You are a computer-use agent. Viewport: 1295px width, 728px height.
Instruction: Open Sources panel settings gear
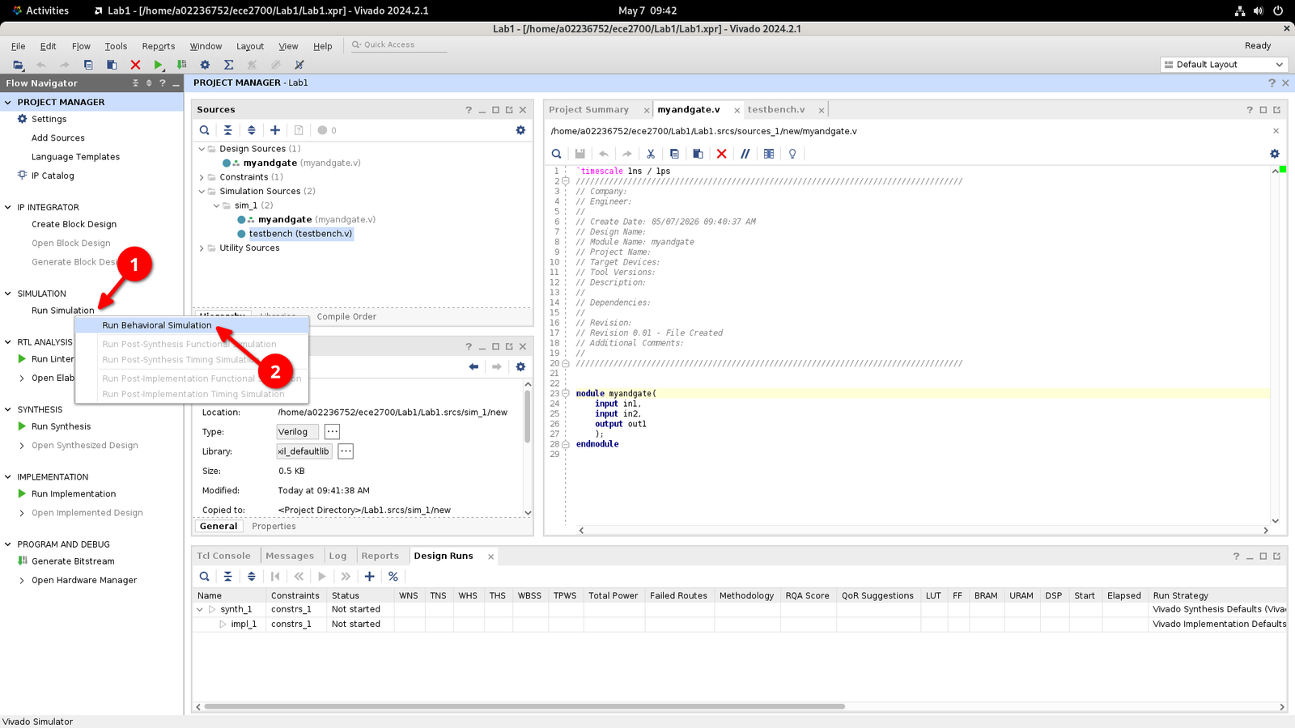(x=520, y=130)
